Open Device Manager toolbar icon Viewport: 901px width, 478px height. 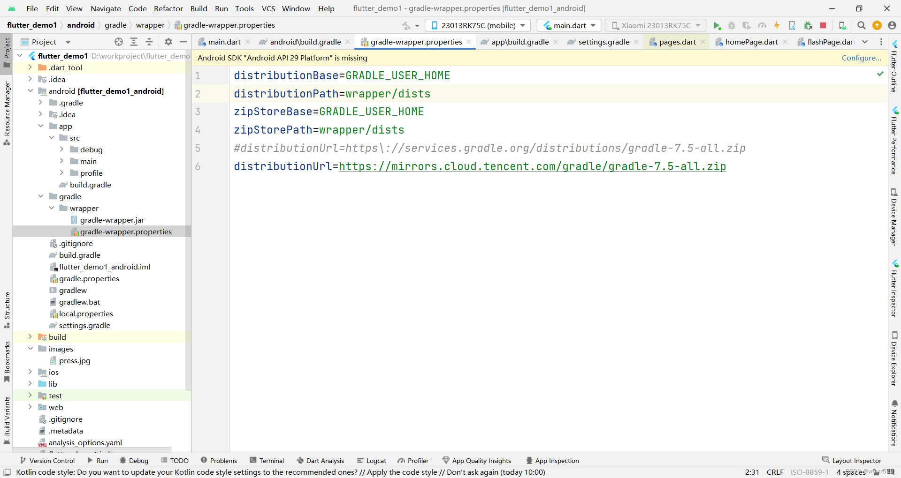842,25
